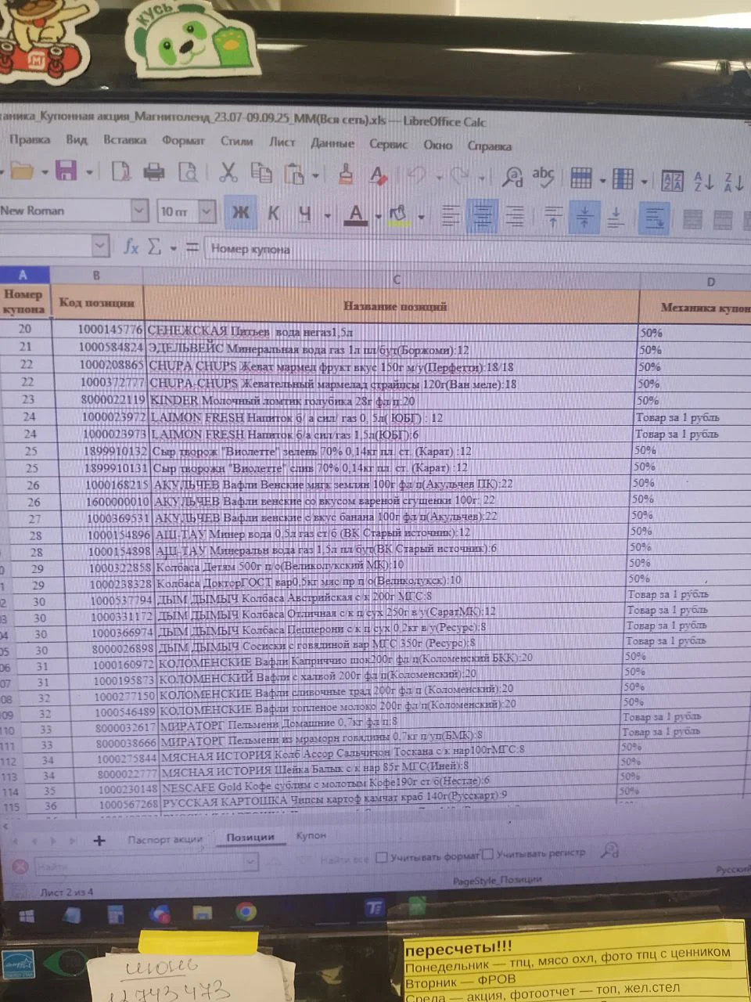Viewport: 751px width, 1002px height.
Task: Open print preview from the toolbar
Action: coord(189,171)
